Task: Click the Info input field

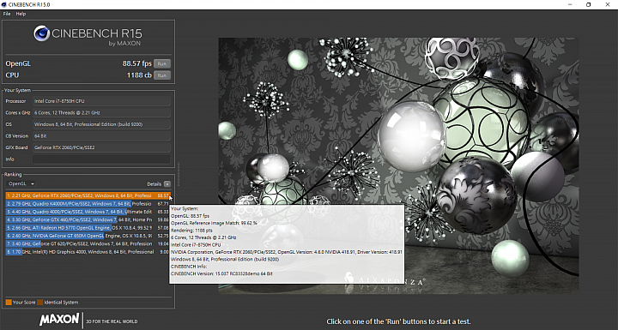Action: (101, 159)
